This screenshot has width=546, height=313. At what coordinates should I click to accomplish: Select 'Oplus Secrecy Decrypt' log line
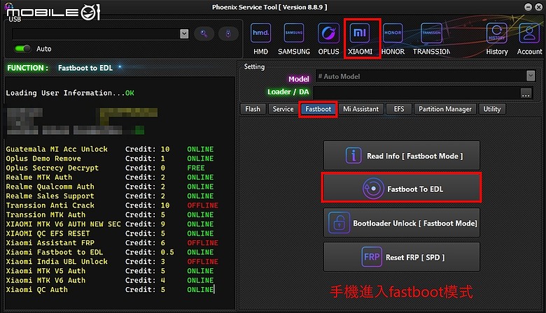(106, 168)
